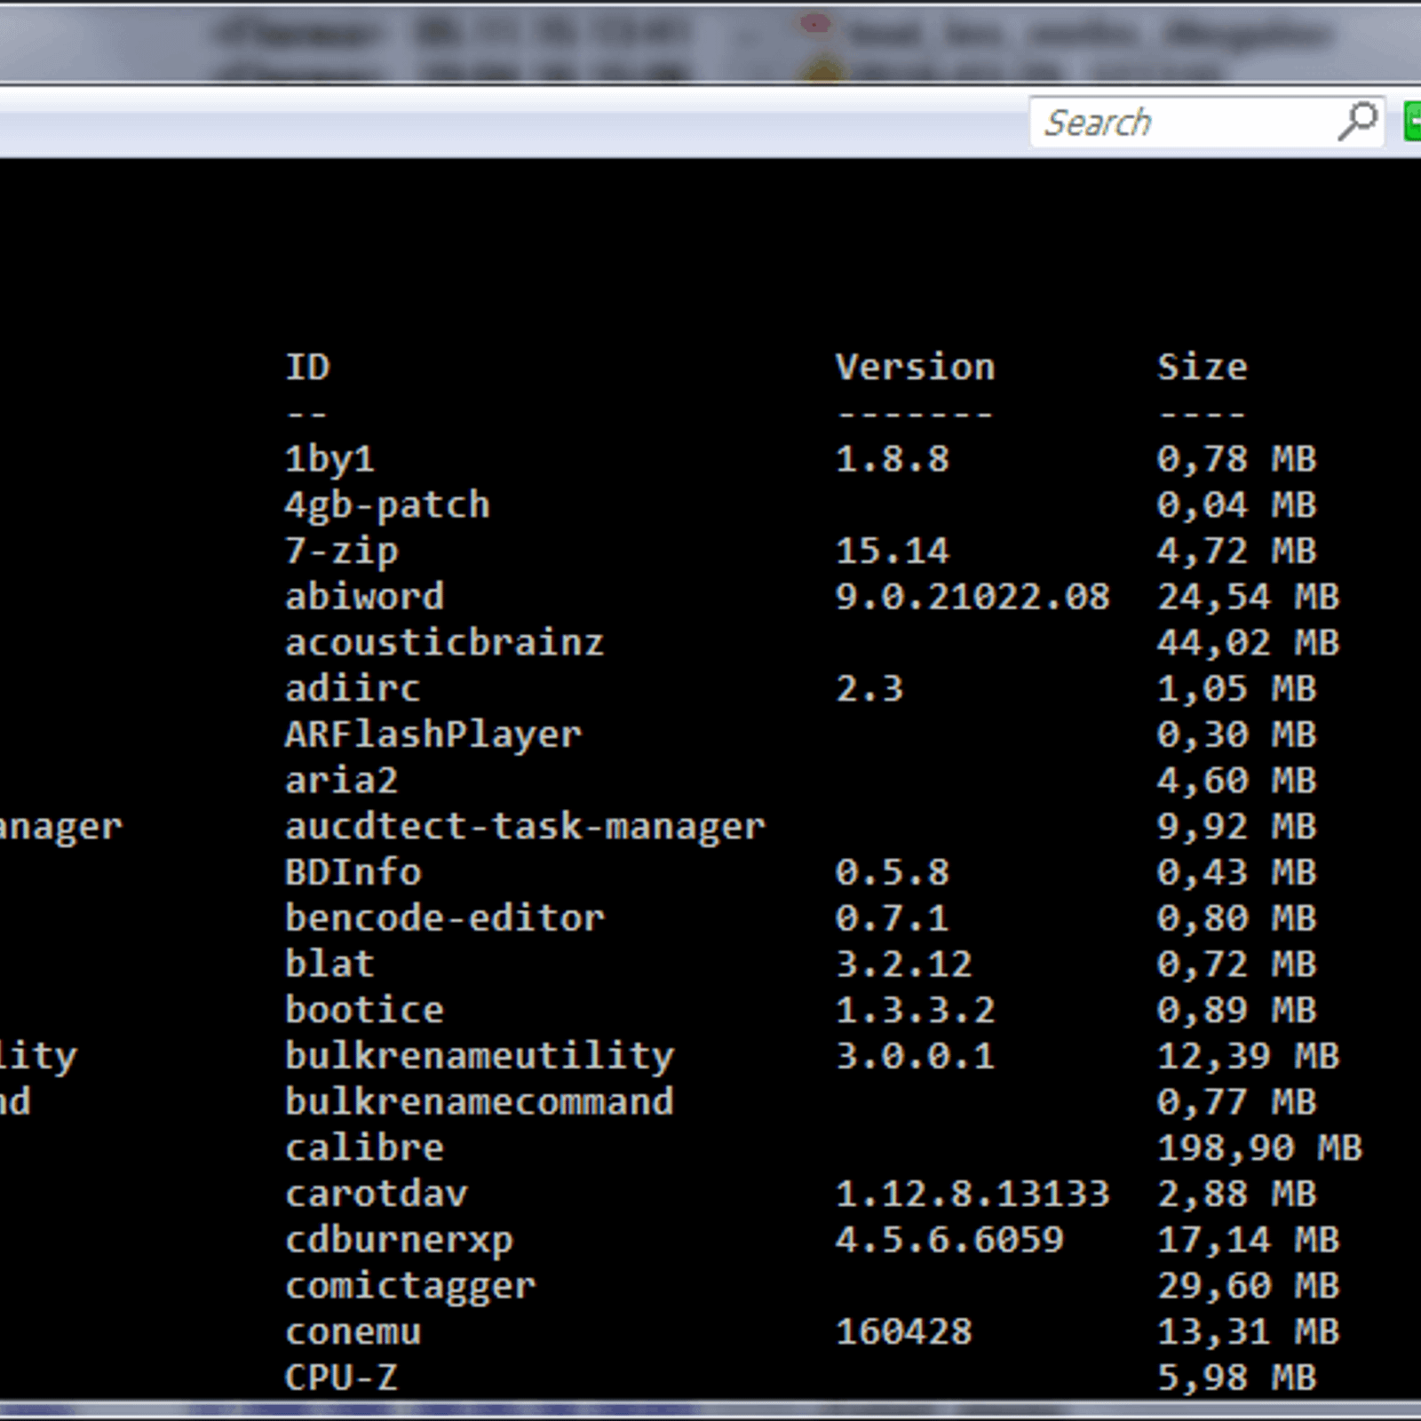Click the "aucdtect-task-manager" package ID
The width and height of the screenshot is (1421, 1421).
525,827
